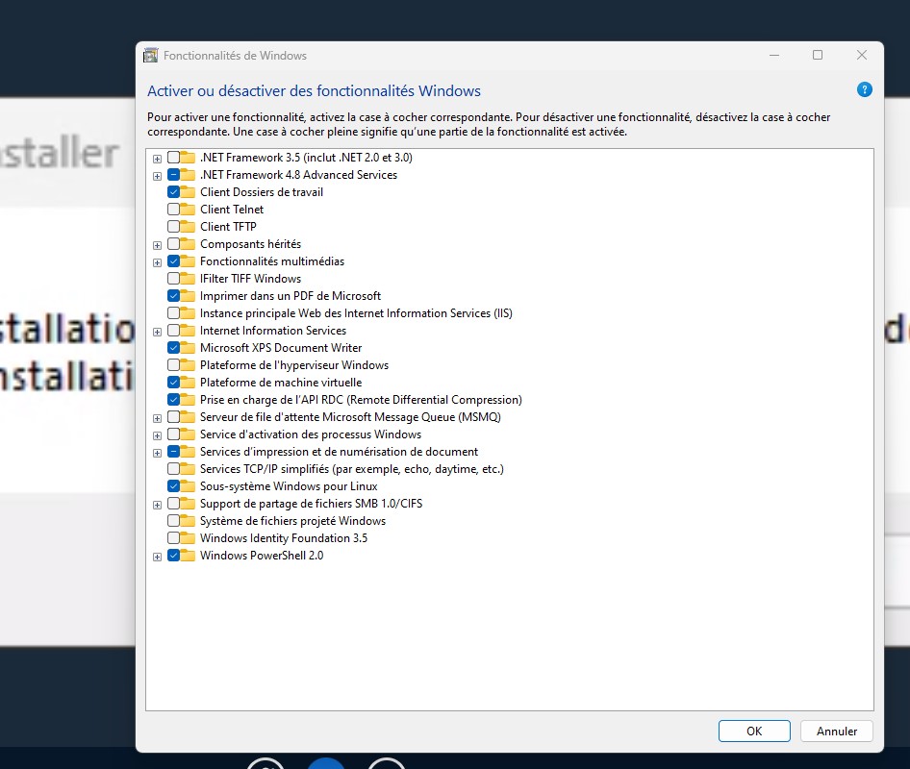The height and width of the screenshot is (769, 910).
Task: Maximize the Fonctionnalités de Windows dialog
Action: (x=817, y=55)
